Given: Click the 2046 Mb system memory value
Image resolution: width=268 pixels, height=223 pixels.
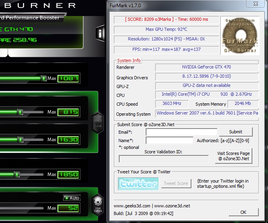Looking at the screenshot, I should coord(243,103).
